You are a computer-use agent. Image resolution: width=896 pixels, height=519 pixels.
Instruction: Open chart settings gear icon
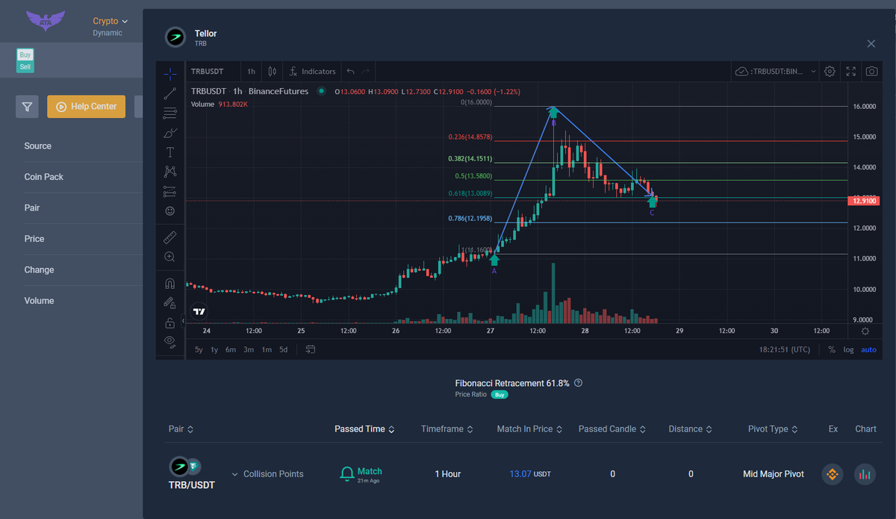830,72
